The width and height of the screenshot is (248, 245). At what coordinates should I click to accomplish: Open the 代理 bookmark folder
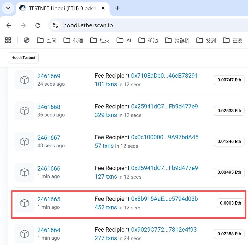tap(73, 40)
